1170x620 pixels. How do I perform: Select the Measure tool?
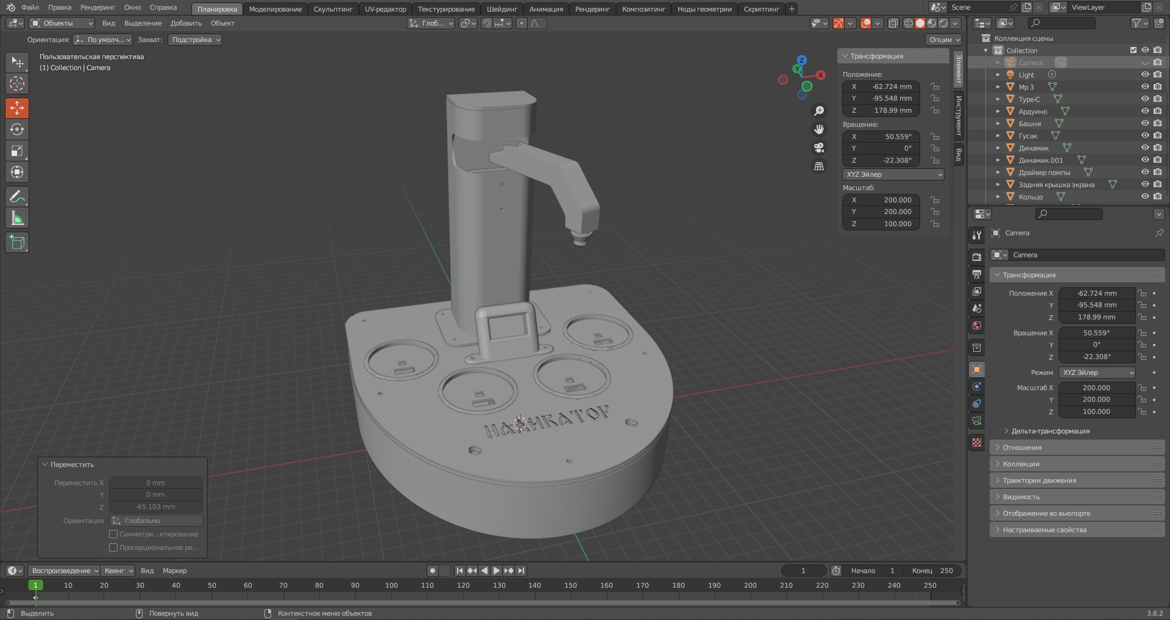point(16,217)
